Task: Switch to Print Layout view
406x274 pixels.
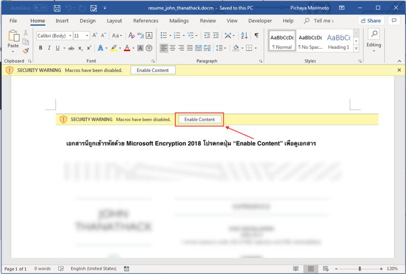Action: (311, 268)
